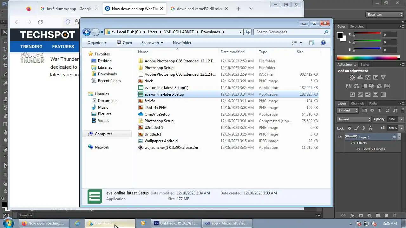The image size is (406, 228).
Task: Open the blend mode Normal dropdown
Action: [x=354, y=119]
